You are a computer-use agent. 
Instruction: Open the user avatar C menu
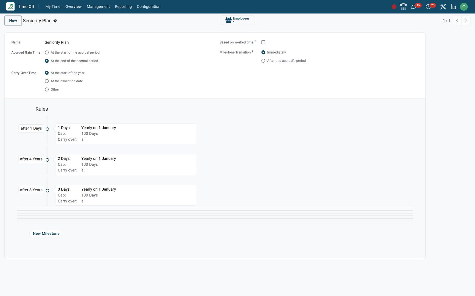(x=464, y=7)
